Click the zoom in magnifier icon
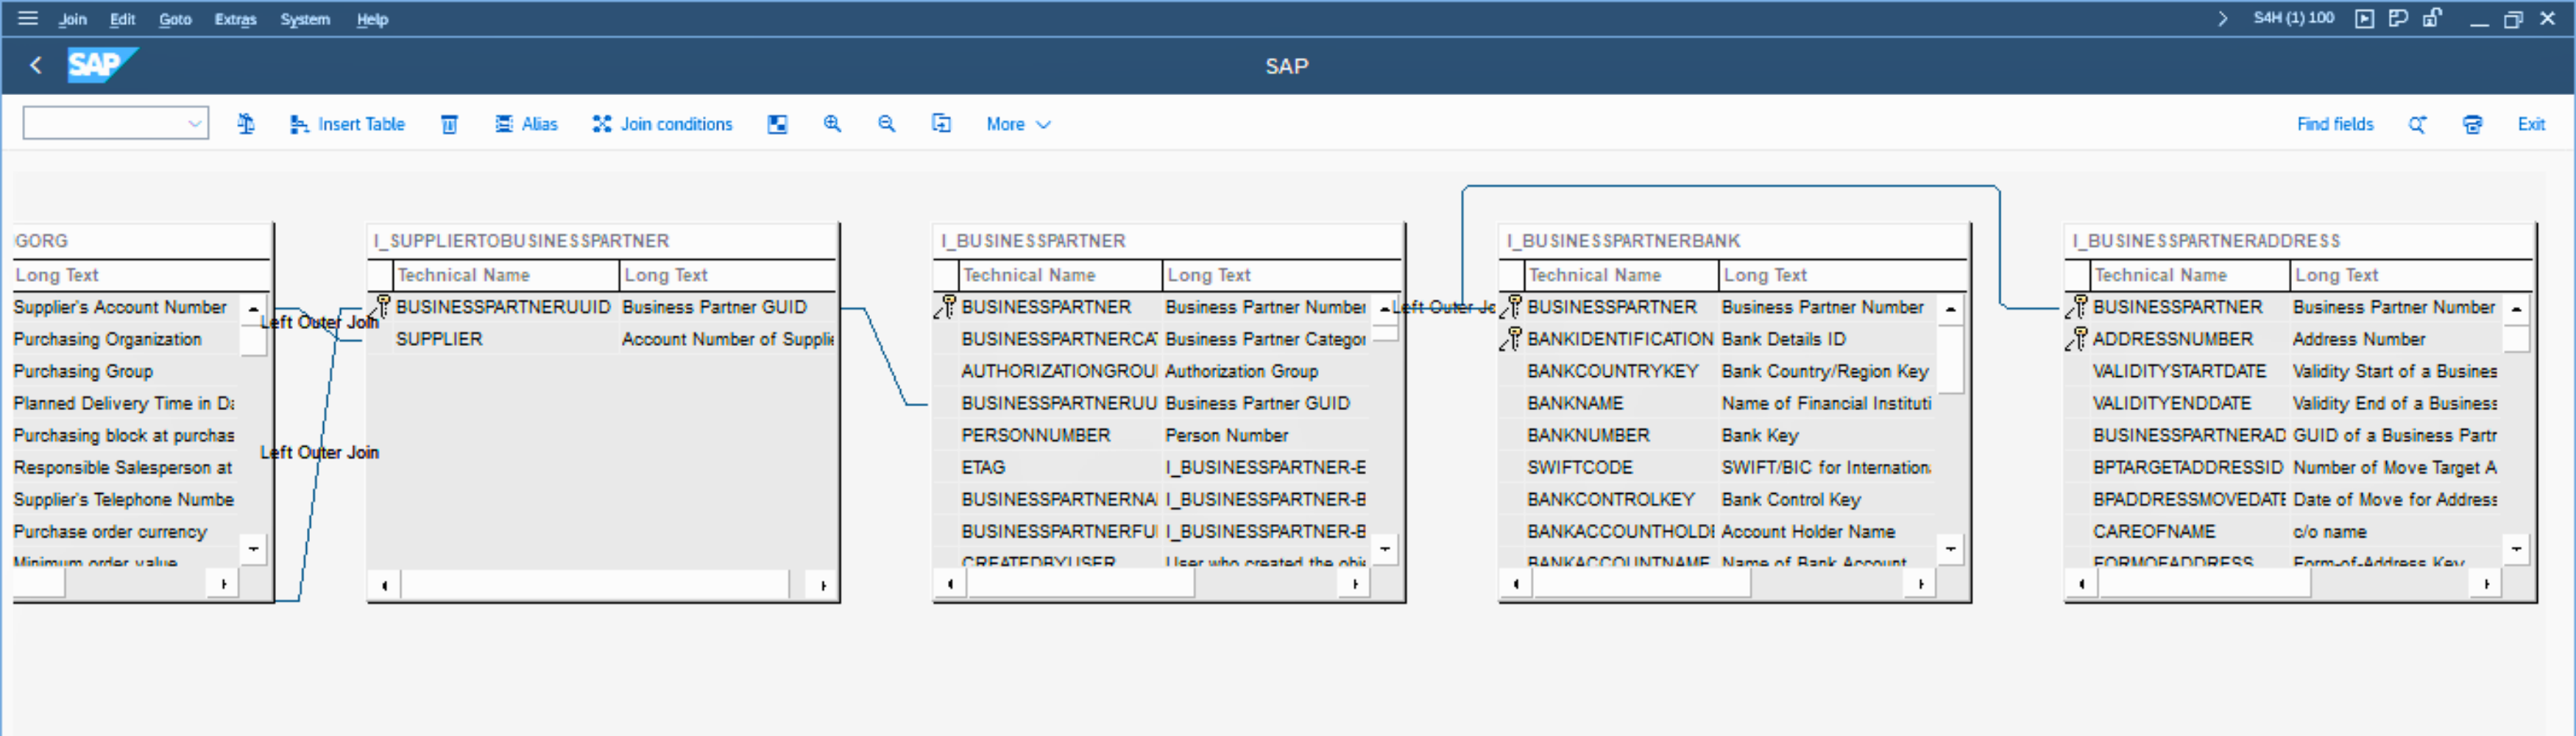 tap(831, 124)
